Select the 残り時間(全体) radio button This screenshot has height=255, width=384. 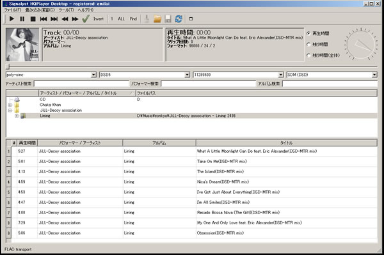(308, 55)
